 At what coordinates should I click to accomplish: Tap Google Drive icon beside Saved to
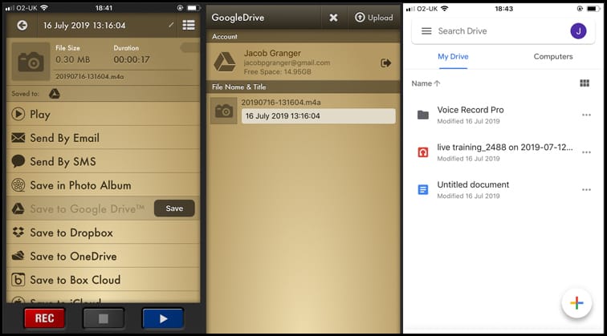[55, 94]
